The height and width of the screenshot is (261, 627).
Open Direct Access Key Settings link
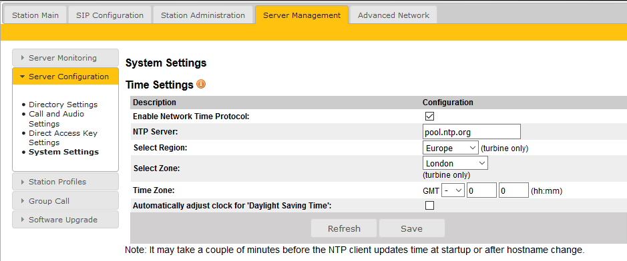pos(63,138)
